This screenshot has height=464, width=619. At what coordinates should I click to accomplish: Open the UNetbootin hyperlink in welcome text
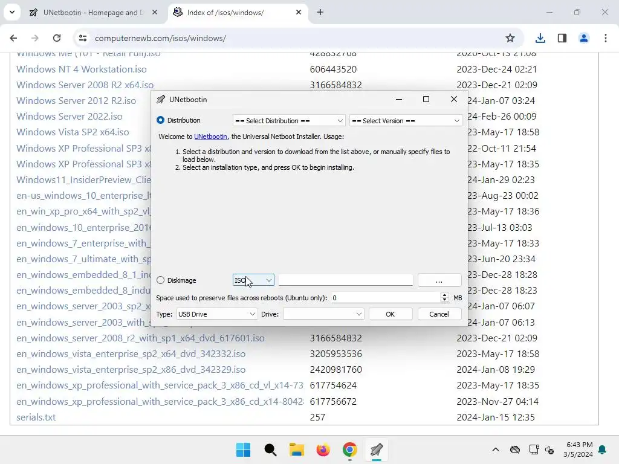(210, 137)
